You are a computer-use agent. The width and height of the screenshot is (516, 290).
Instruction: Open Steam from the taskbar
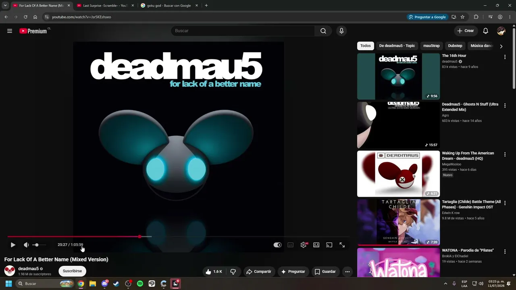tap(116, 284)
